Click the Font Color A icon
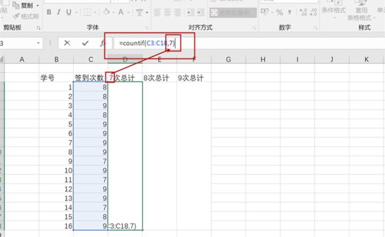 click(x=121, y=12)
